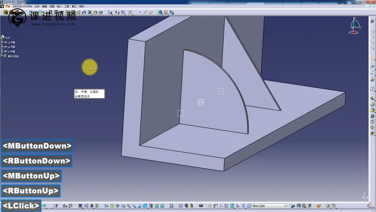Image resolution: width=376 pixels, height=212 pixels.
Task: Click the capture camera icon
Action: tap(201, 206)
